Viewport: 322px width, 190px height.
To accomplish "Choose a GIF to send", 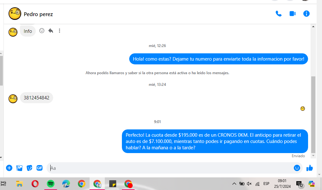I will (x=40, y=168).
